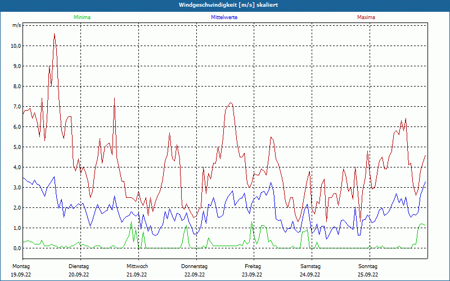Viewport: 450px width, 281px height.
Task: Click the blue 'Mittelwerte' legend label
Action: pos(224,17)
